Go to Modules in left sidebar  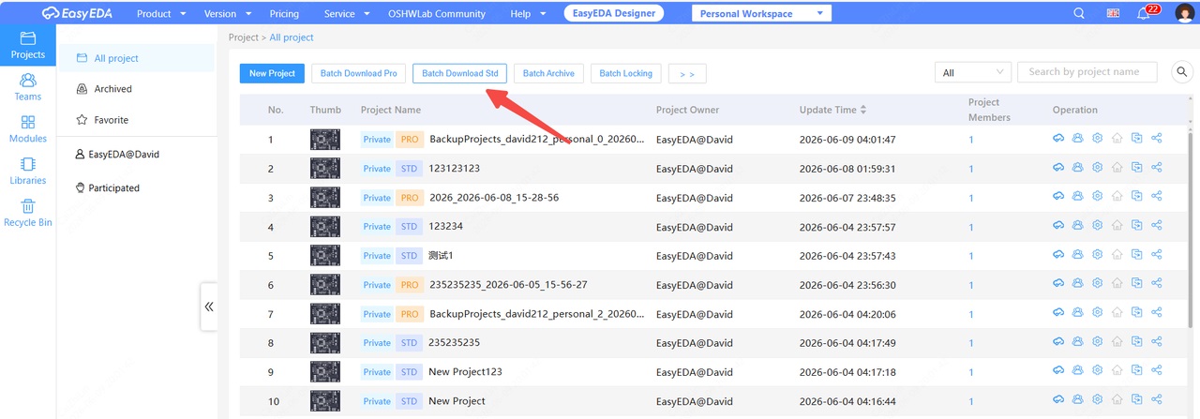pos(27,129)
